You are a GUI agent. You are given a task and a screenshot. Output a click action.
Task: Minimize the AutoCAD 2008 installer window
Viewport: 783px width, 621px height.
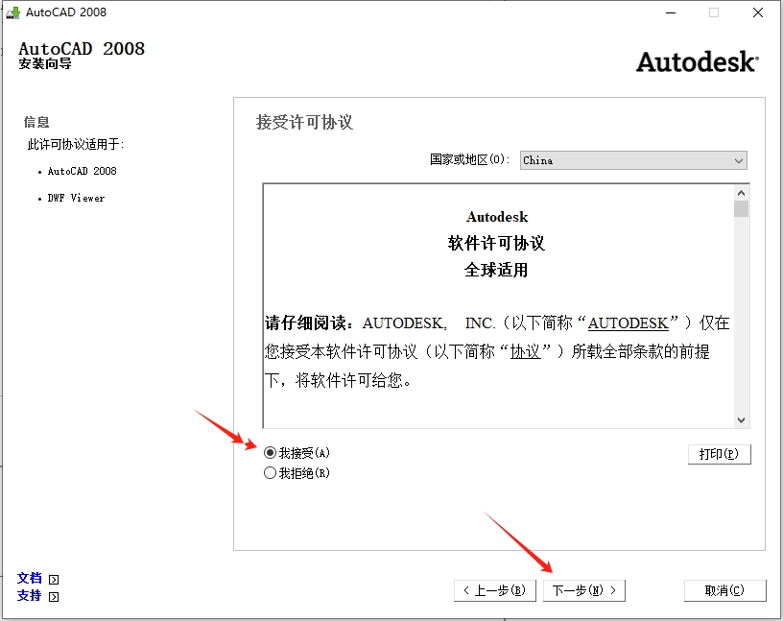[x=669, y=12]
